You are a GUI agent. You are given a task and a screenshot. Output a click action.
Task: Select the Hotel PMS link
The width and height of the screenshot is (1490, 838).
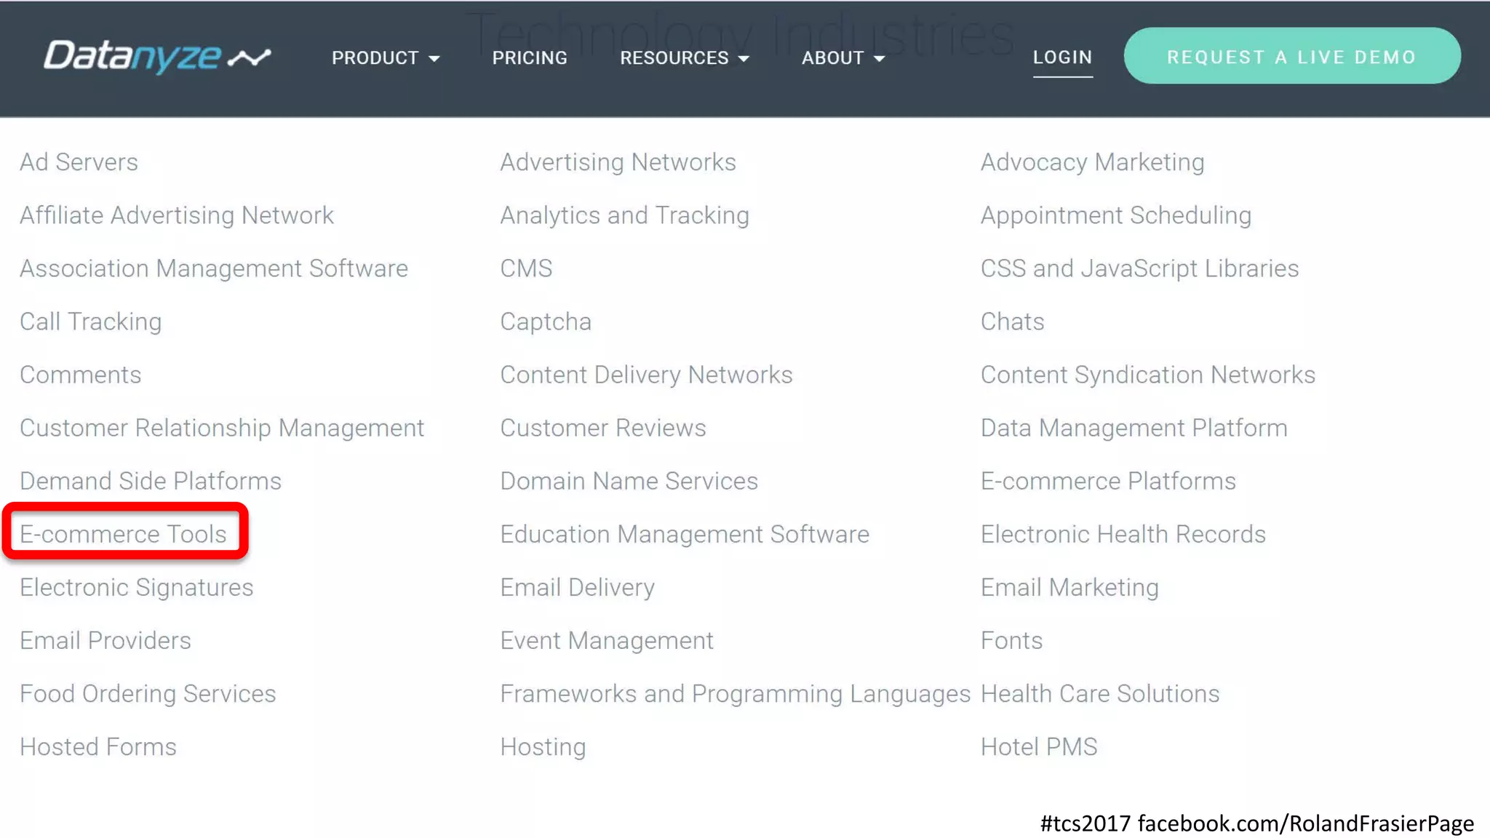coord(1039,746)
